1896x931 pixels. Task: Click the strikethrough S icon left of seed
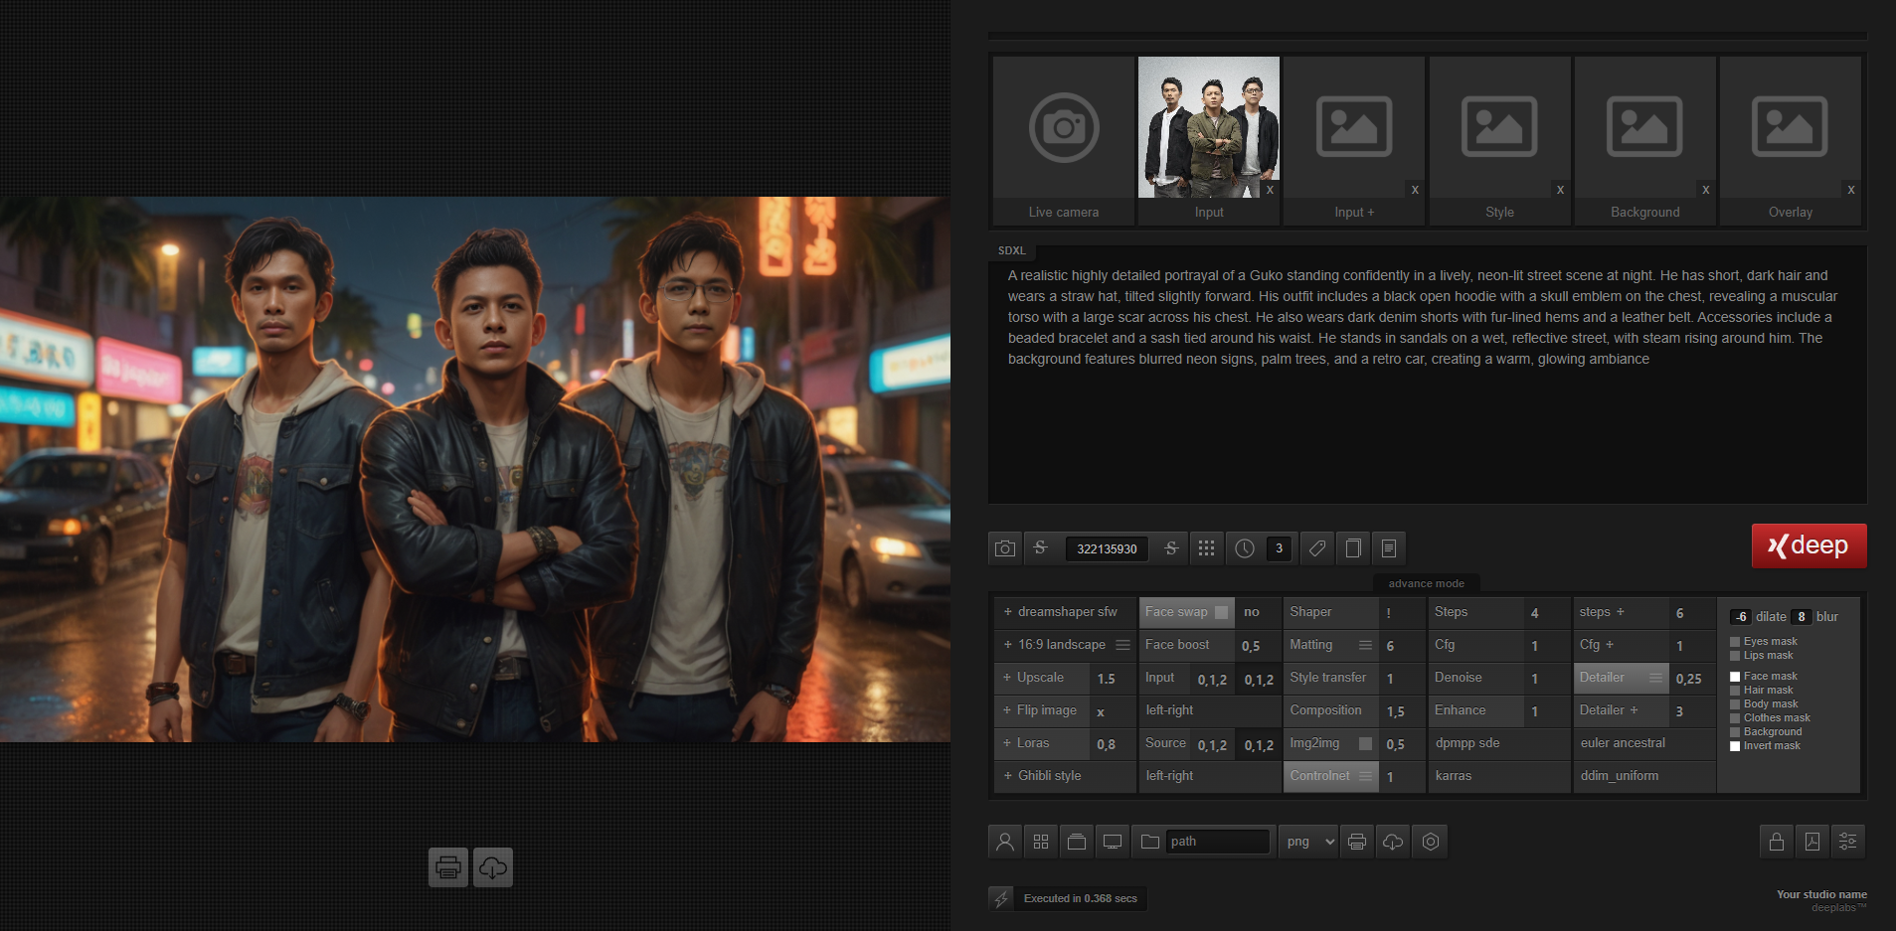pos(1040,548)
